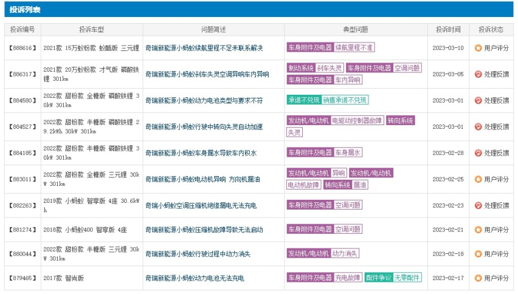Click the 投诉车型 column header
518x294 pixels.
pos(92,29)
